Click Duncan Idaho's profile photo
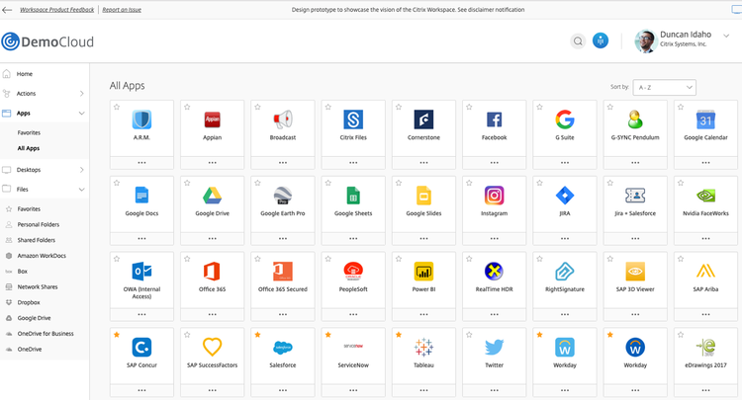Screen dimensions: 742x400 click(x=645, y=40)
